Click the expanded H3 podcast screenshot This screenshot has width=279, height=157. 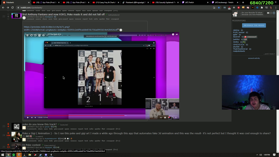coord(102,75)
